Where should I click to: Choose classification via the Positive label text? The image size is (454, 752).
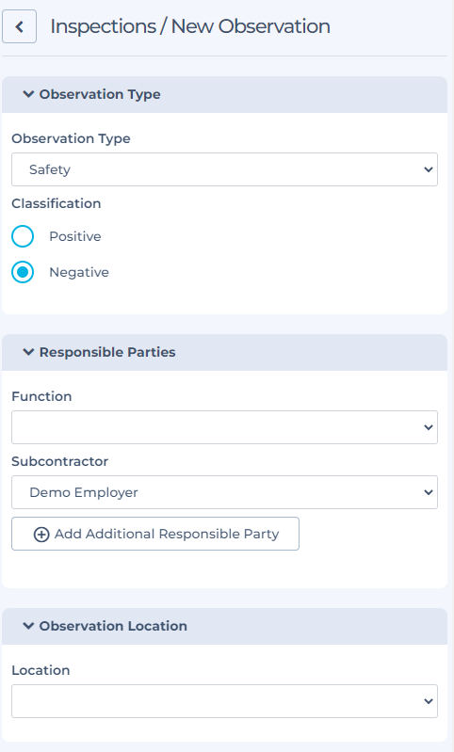pos(75,236)
